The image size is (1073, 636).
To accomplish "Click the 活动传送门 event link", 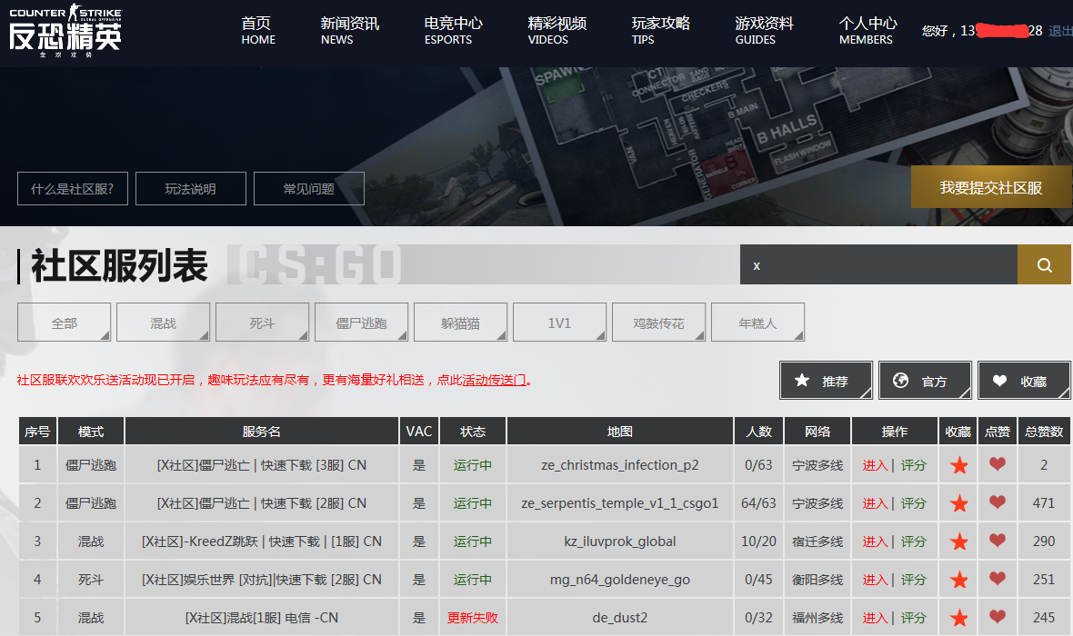I will click(495, 381).
